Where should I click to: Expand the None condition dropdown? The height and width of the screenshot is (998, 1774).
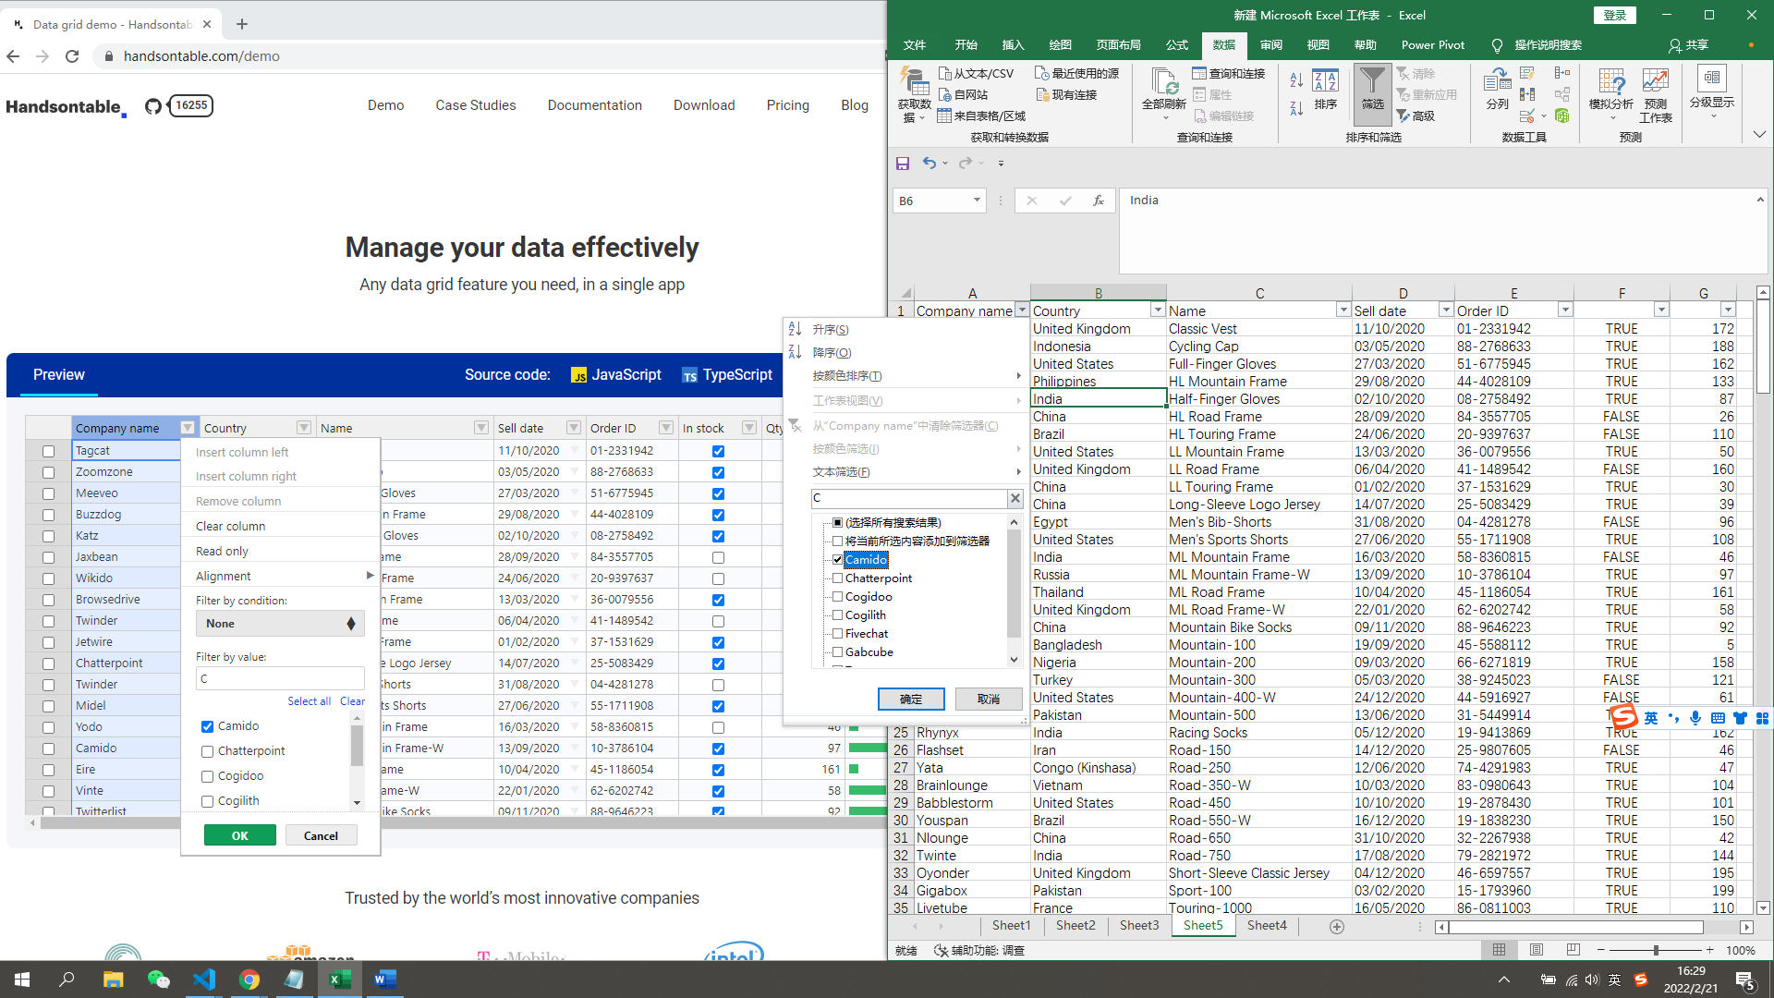pos(279,624)
